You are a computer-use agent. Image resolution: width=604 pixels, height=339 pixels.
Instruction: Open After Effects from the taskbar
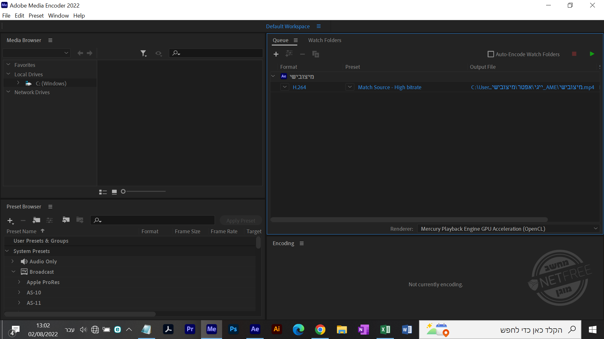pyautogui.click(x=255, y=329)
